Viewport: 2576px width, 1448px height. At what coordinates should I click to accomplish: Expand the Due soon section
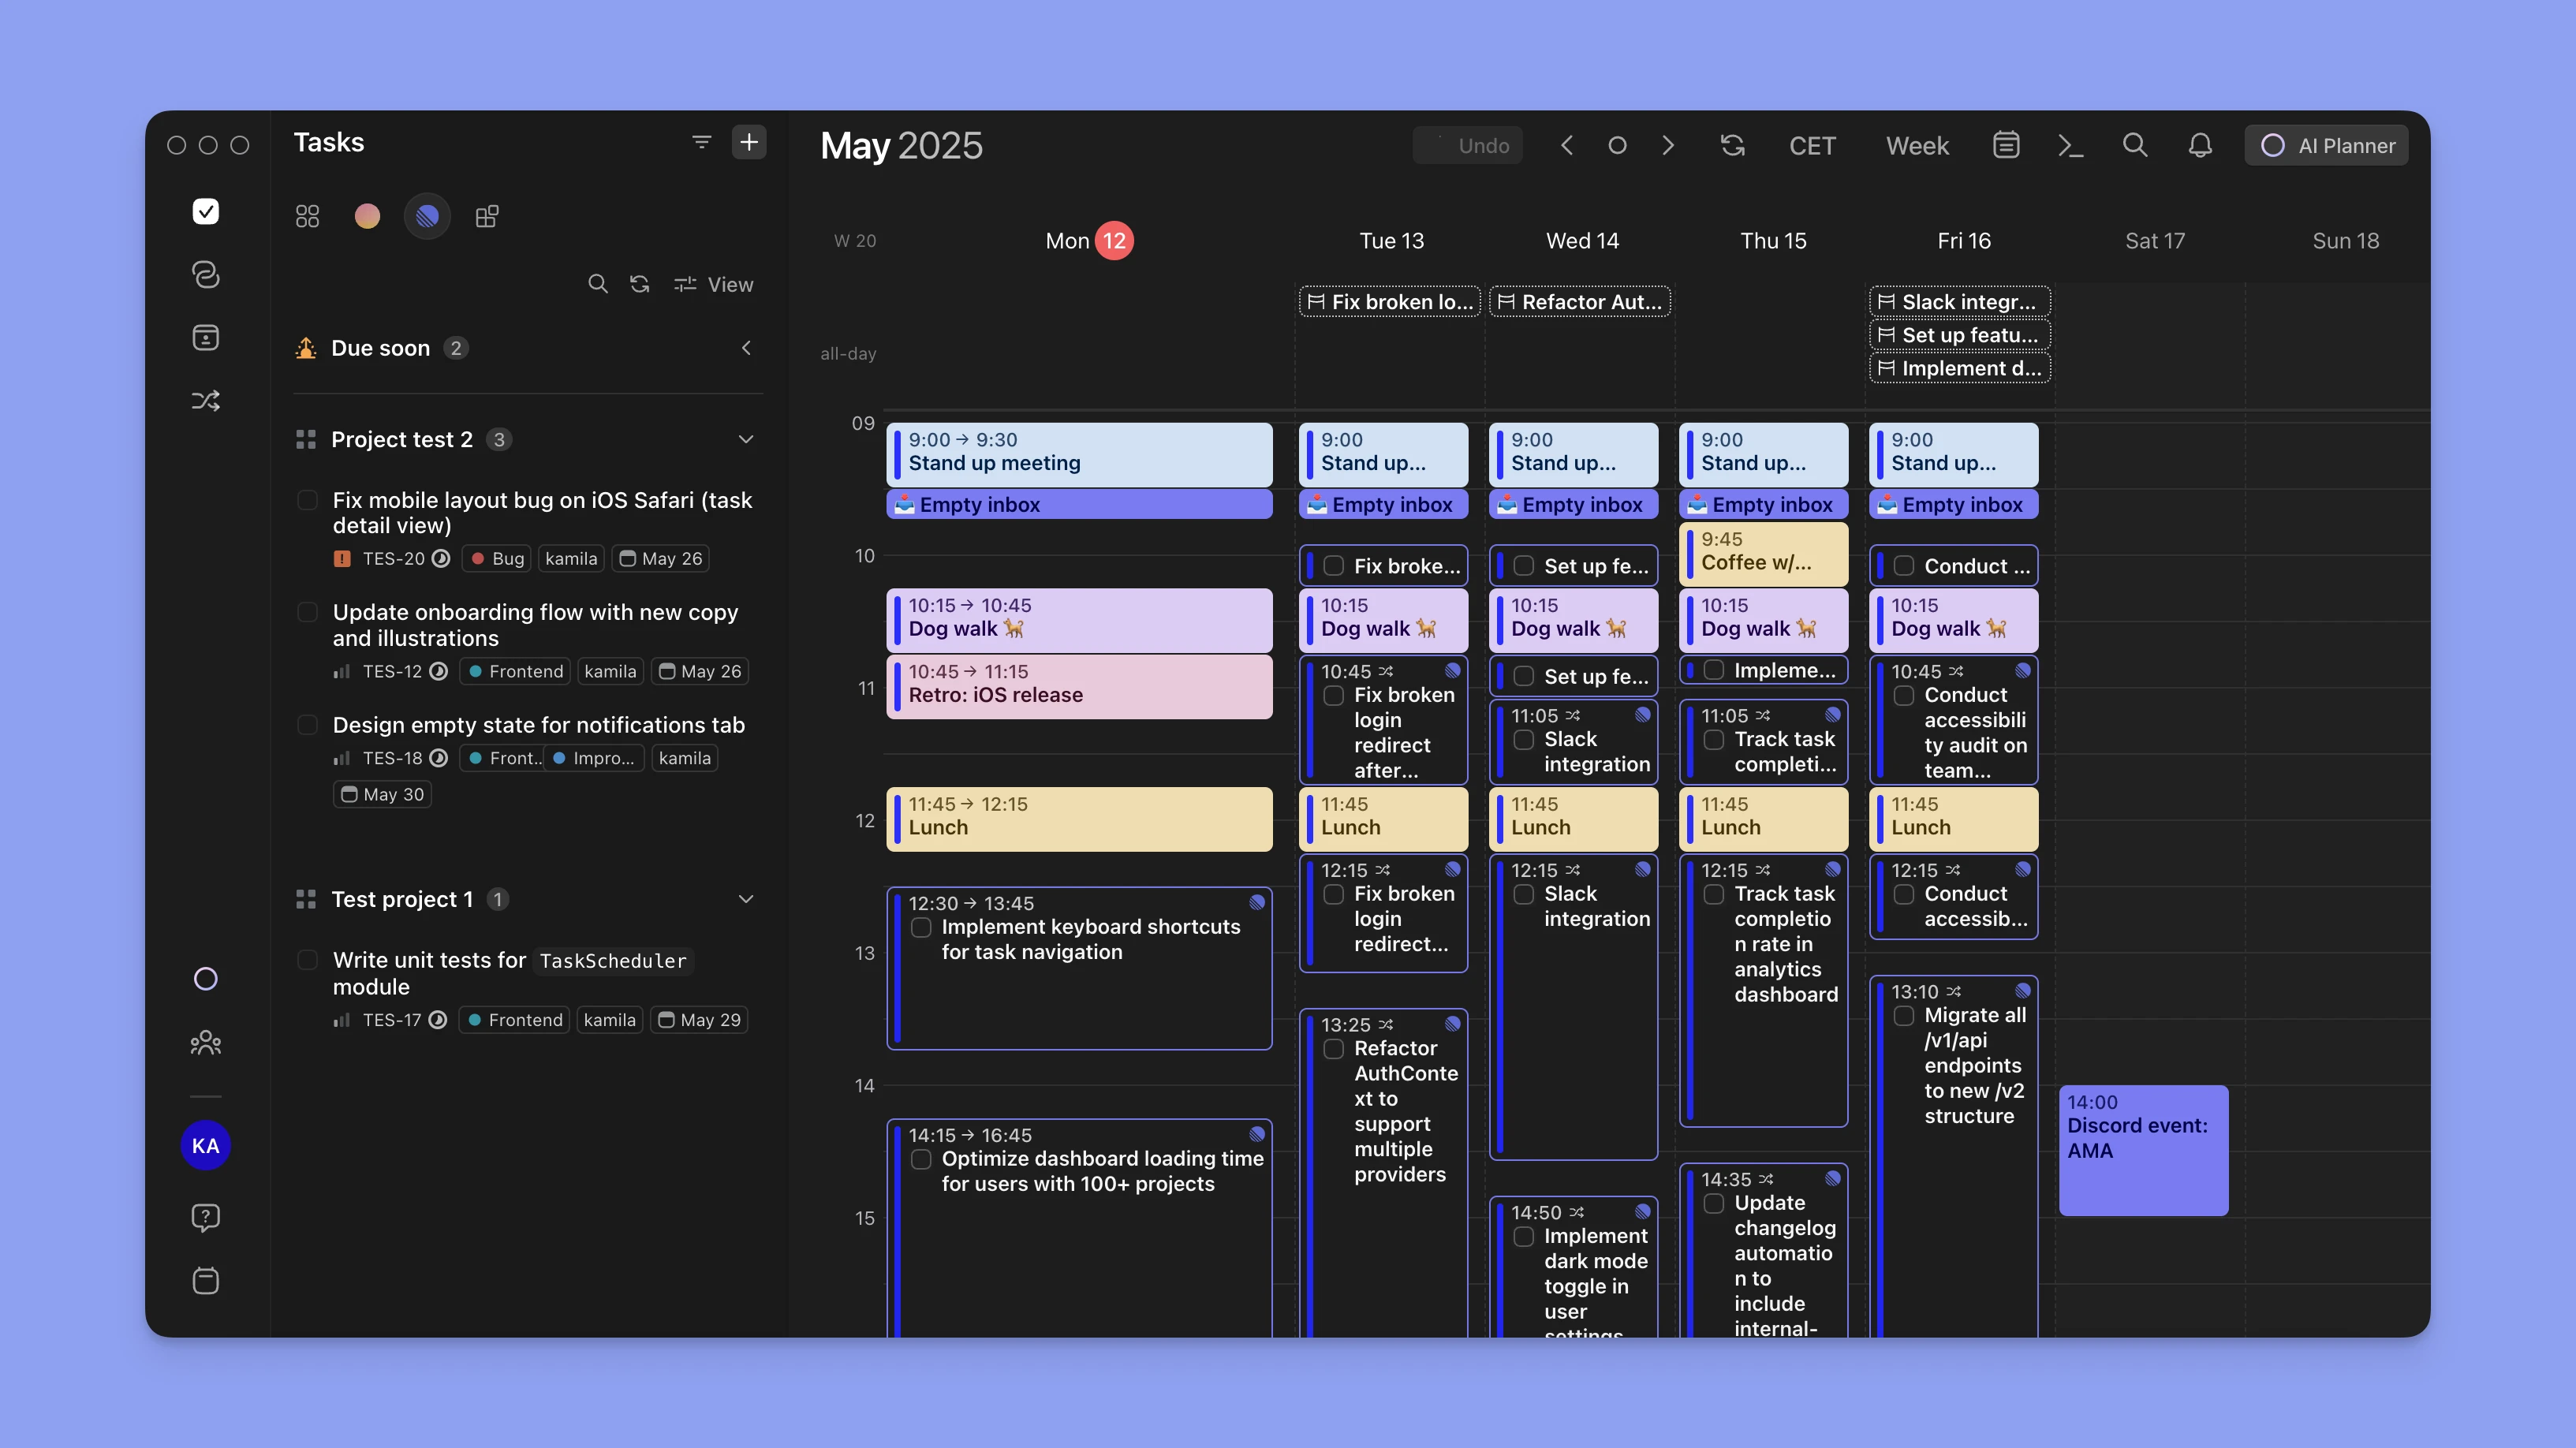coord(746,348)
